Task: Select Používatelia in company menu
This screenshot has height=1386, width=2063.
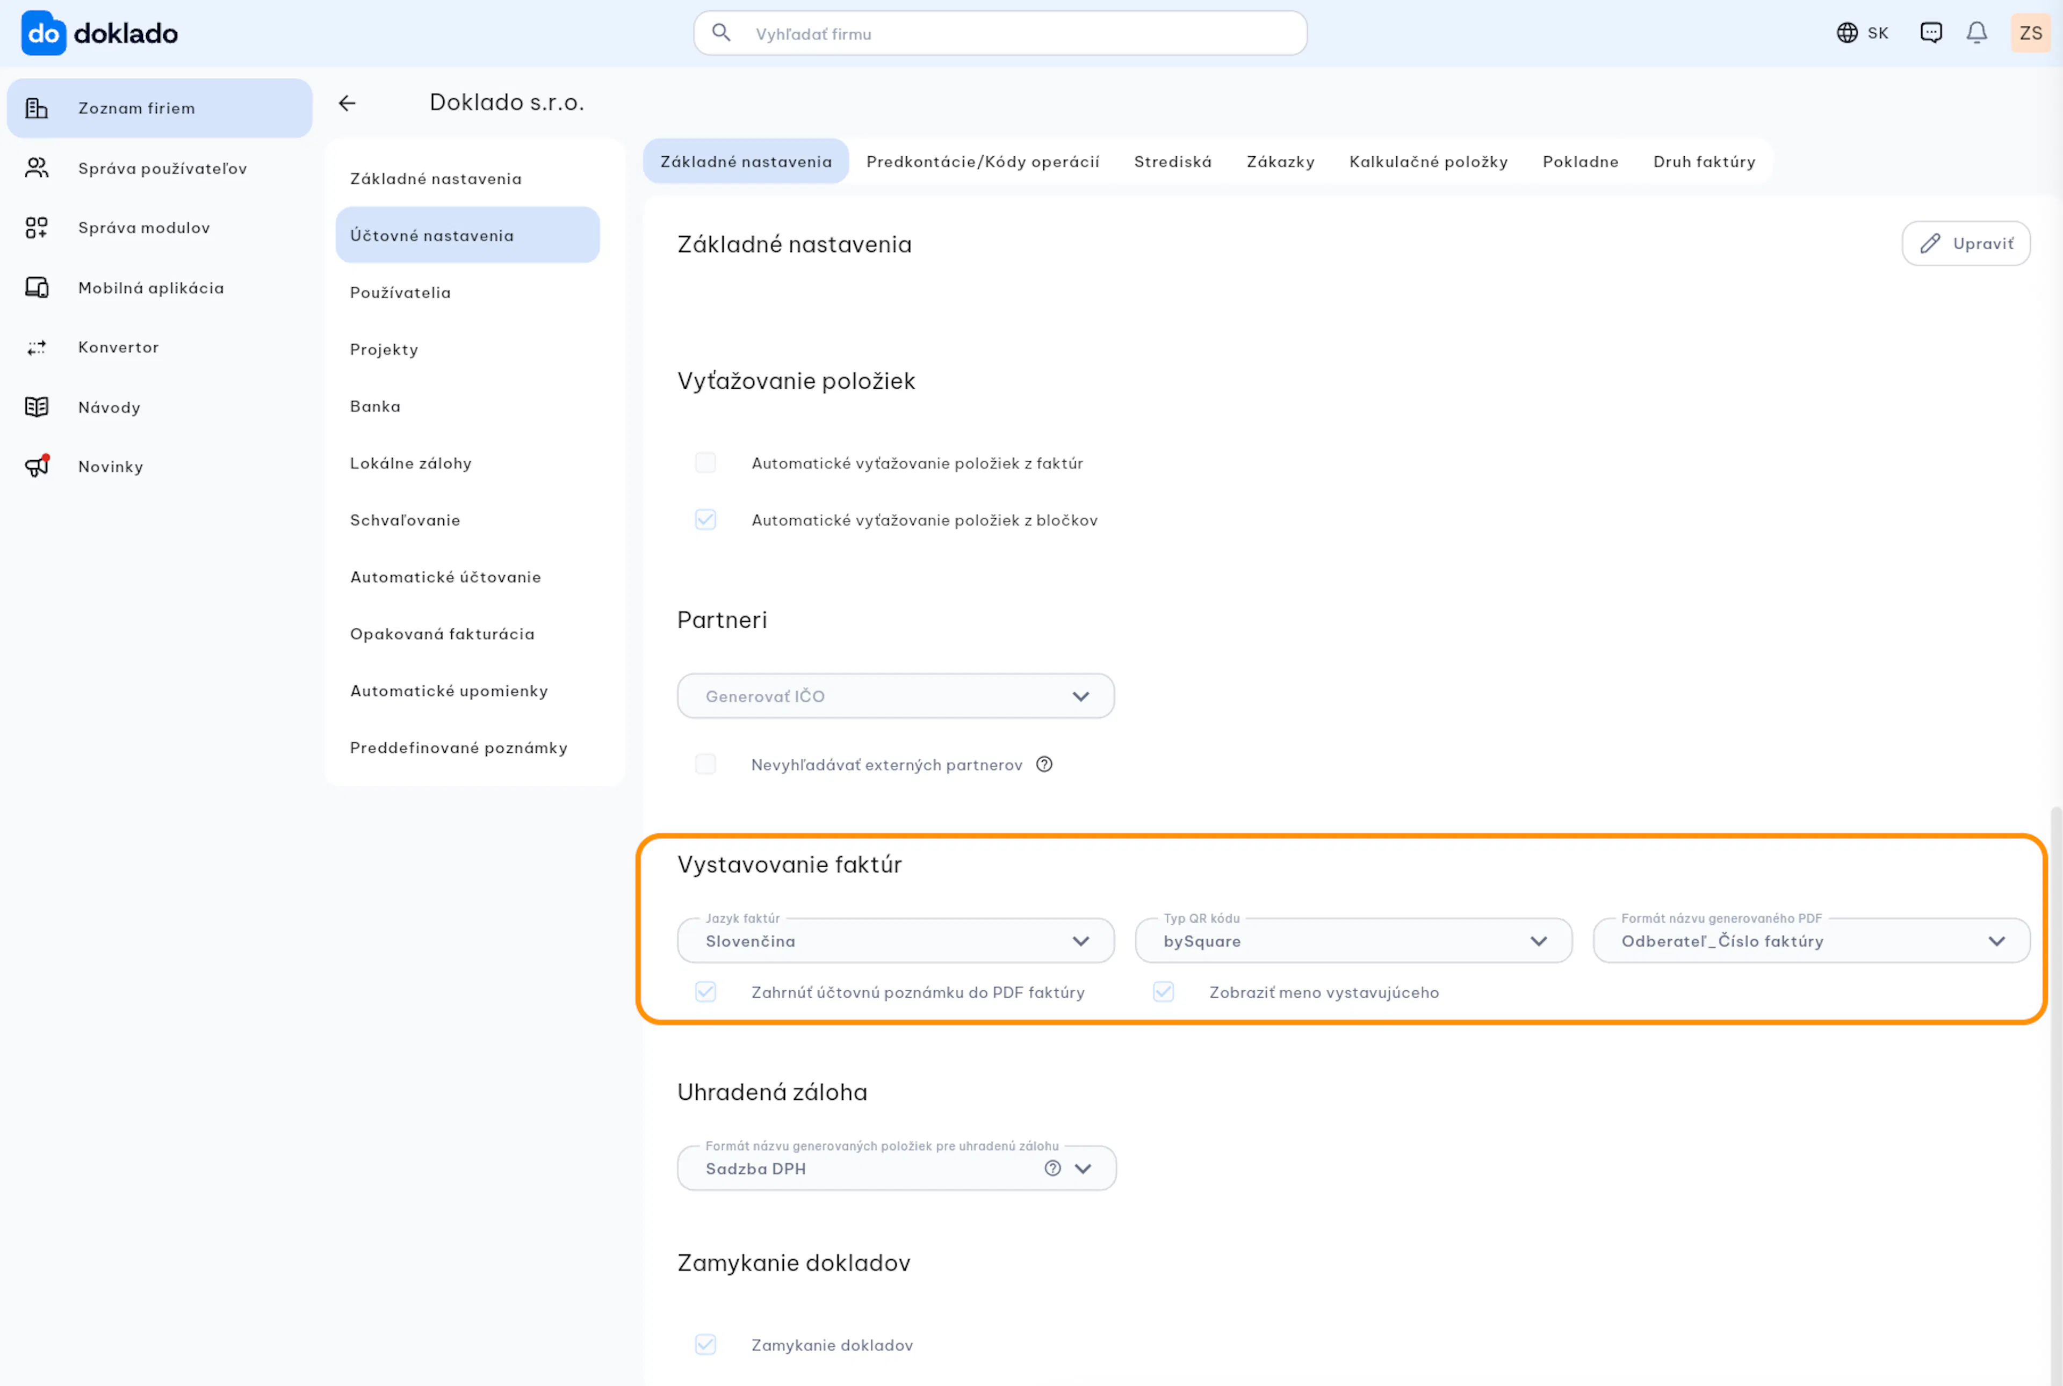Action: (x=468, y=293)
